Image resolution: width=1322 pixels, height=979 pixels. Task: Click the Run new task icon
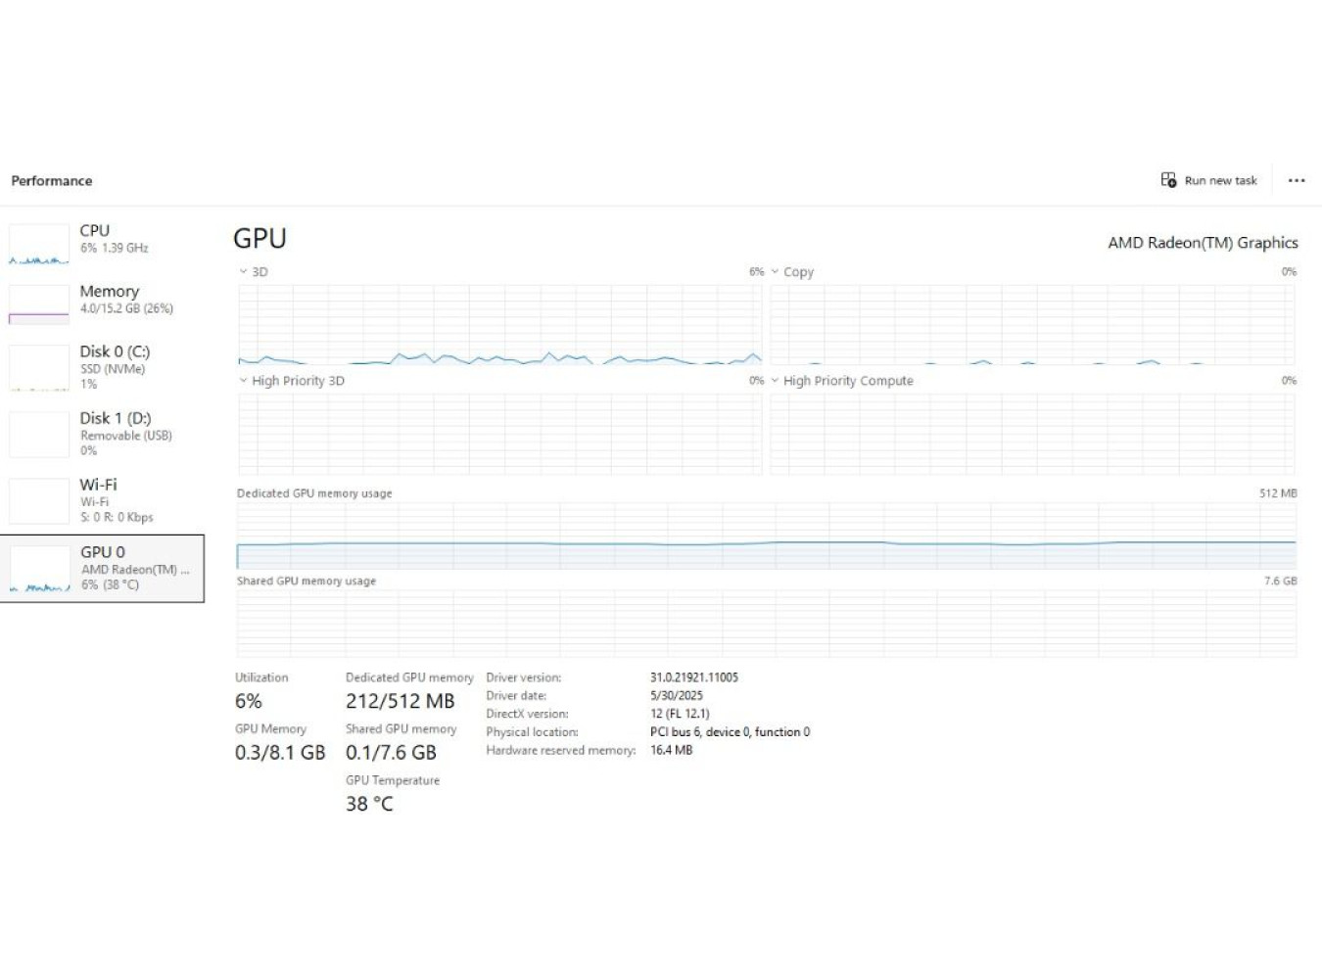tap(1168, 180)
